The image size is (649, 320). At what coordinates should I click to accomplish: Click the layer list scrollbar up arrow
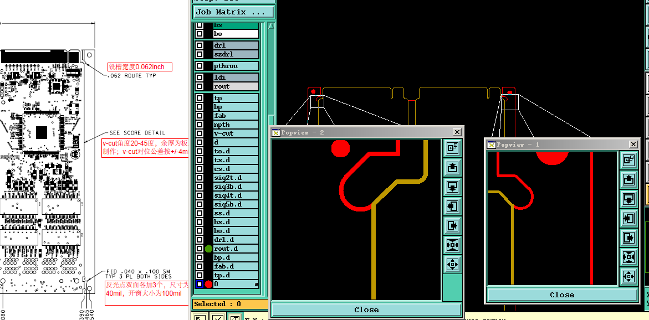(x=271, y=25)
